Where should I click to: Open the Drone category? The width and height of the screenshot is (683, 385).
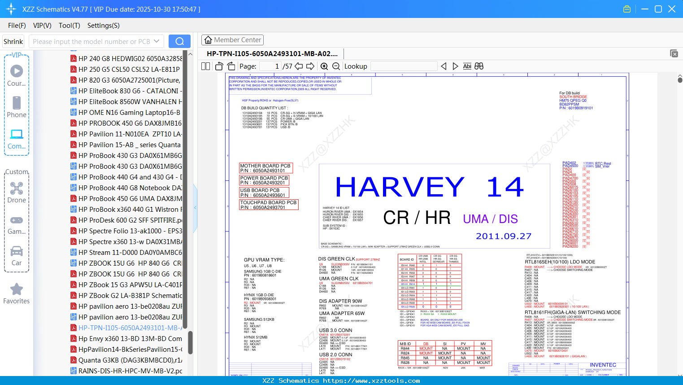pyautogui.click(x=17, y=188)
